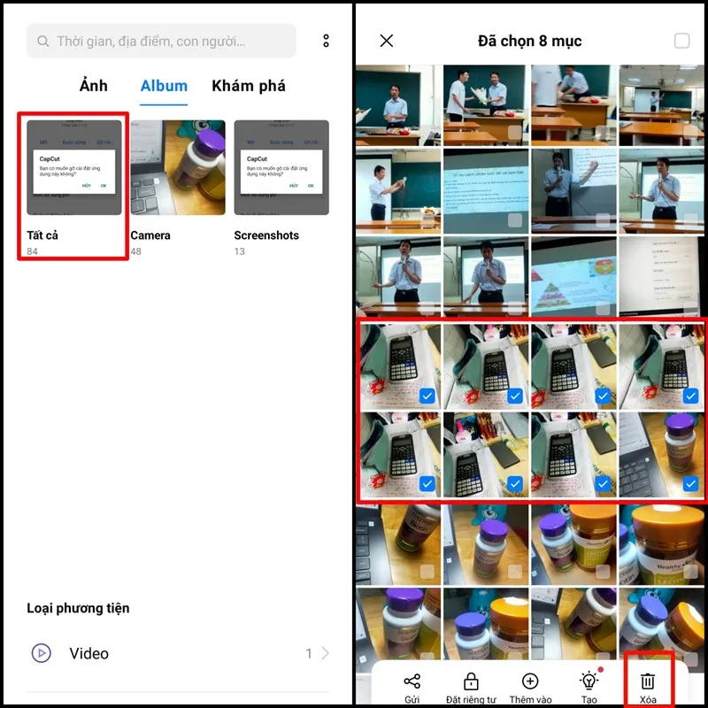Viewport: 708px width, 708px height.
Task: Tap the Thêm vào plus icon
Action: tap(530, 681)
